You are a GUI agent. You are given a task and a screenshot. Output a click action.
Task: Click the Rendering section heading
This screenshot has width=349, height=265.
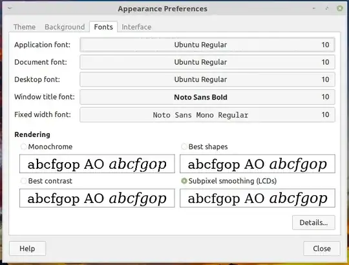(x=32, y=134)
